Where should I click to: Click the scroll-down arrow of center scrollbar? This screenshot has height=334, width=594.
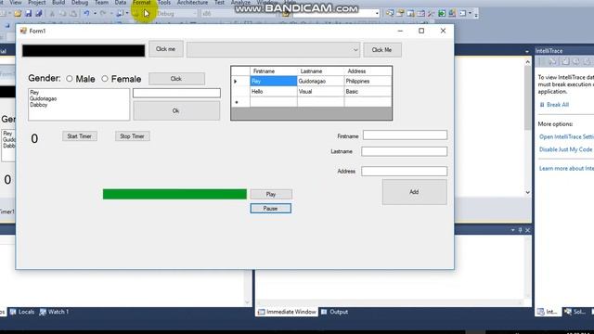[528, 192]
